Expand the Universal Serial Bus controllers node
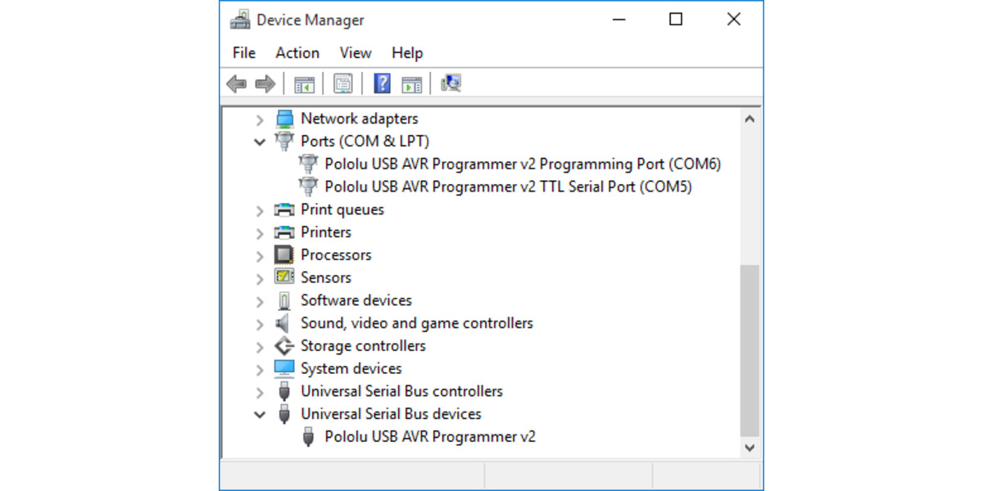This screenshot has width=983, height=491. pos(260,391)
